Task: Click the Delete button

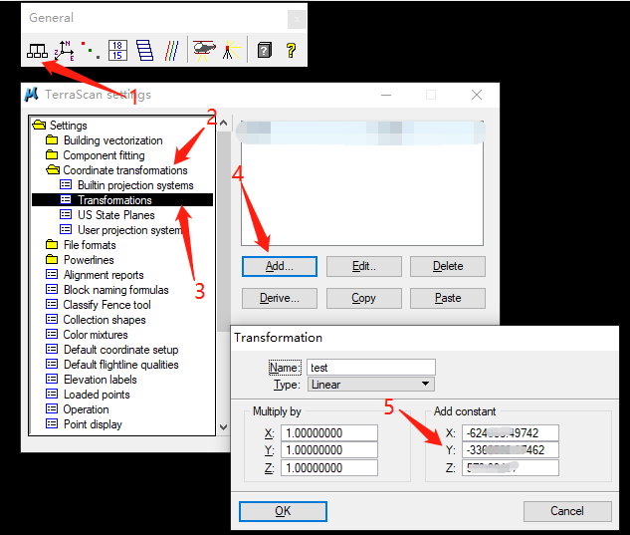Action: tap(448, 266)
